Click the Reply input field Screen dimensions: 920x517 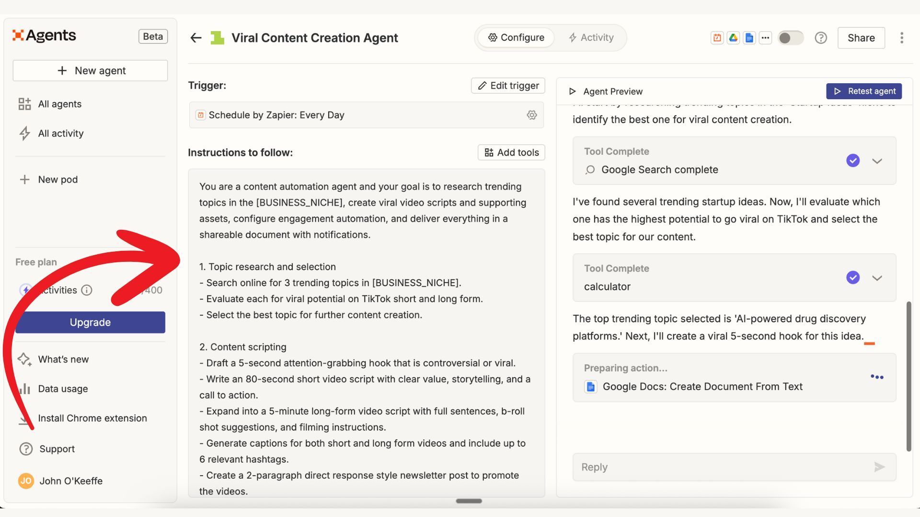pos(719,467)
